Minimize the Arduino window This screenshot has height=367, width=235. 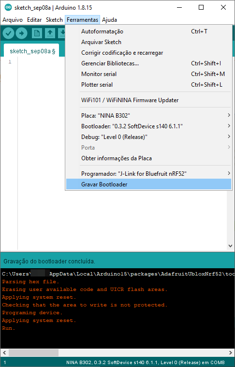[x=179, y=7]
